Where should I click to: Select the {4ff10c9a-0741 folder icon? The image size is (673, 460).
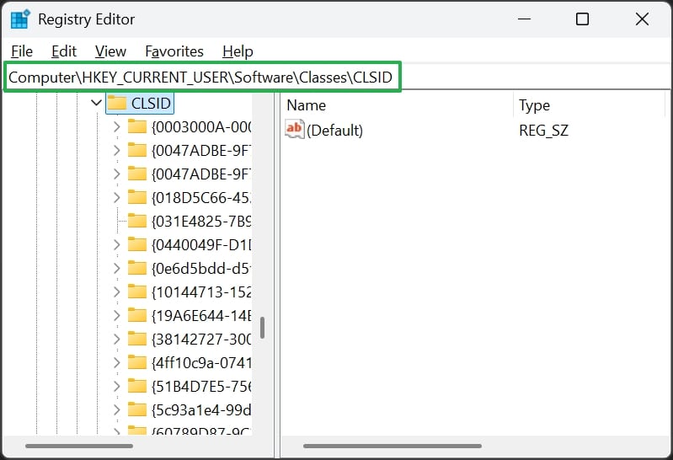click(x=137, y=363)
